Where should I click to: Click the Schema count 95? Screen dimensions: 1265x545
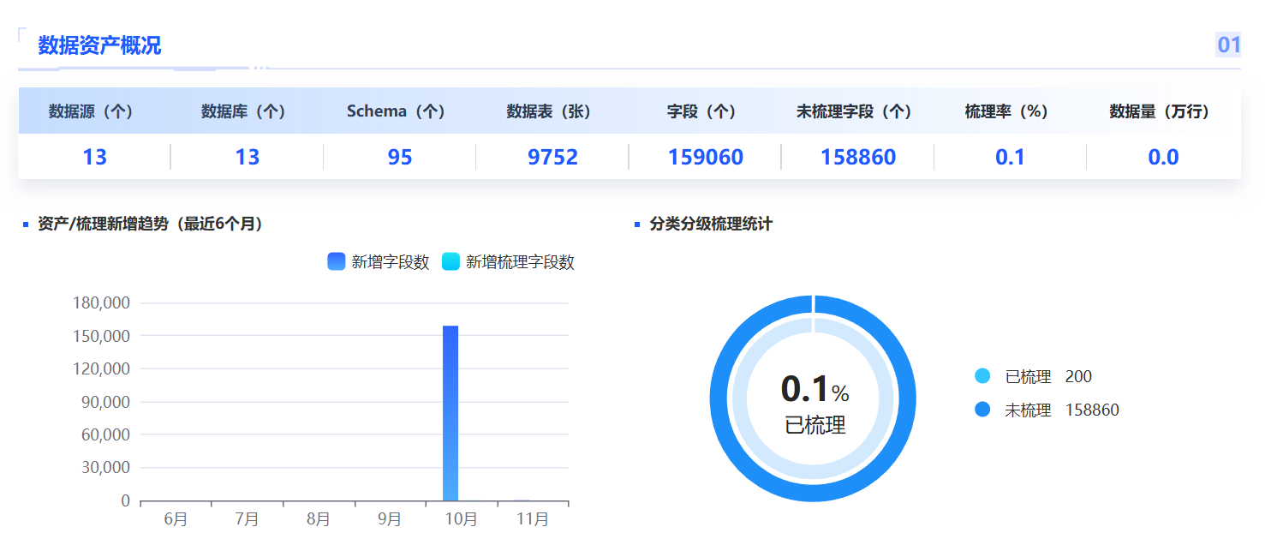click(x=400, y=158)
